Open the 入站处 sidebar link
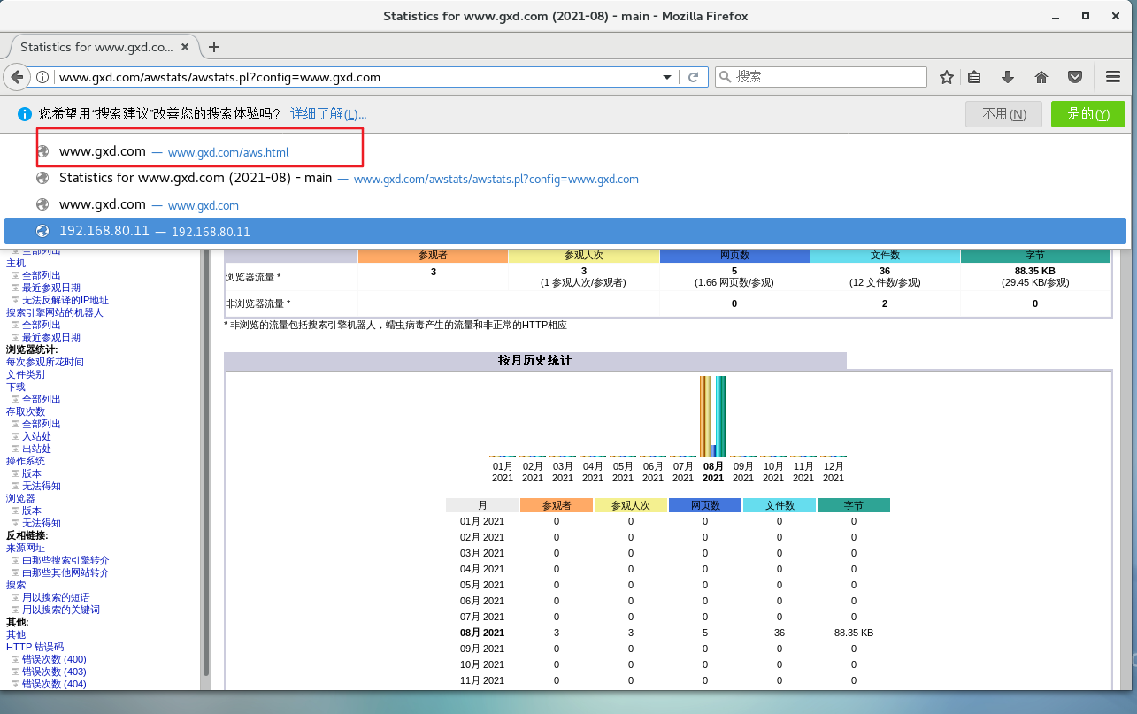The height and width of the screenshot is (714, 1137). click(x=36, y=436)
